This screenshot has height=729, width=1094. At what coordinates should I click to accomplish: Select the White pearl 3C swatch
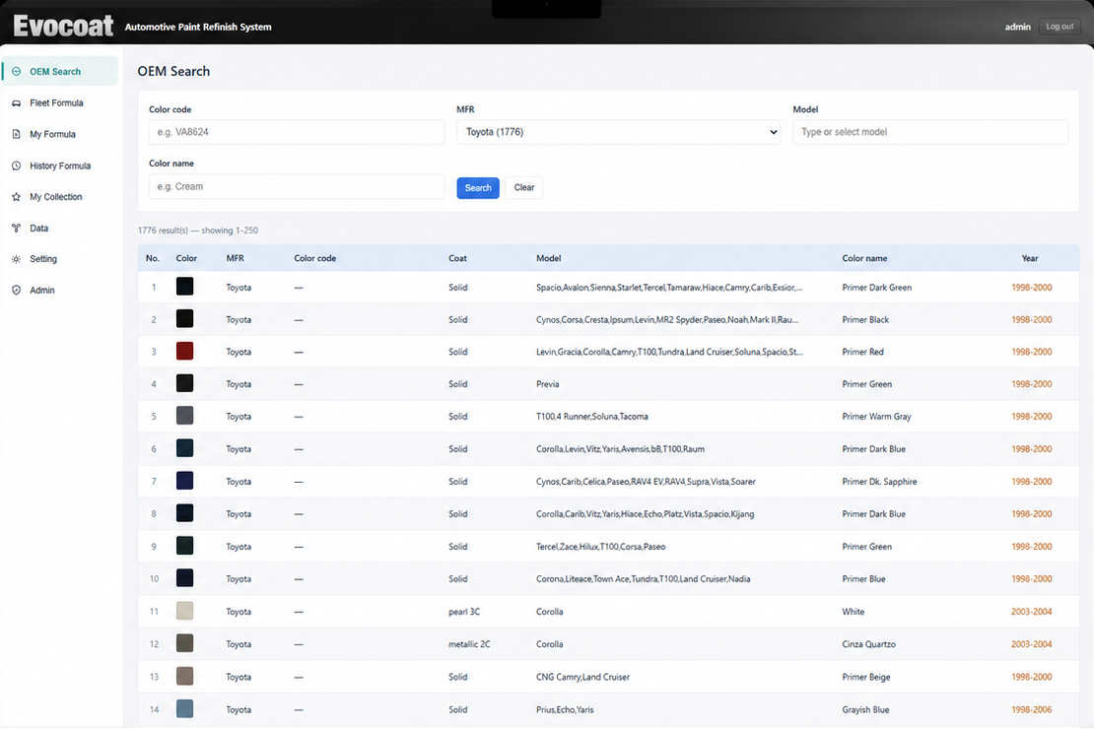(185, 611)
